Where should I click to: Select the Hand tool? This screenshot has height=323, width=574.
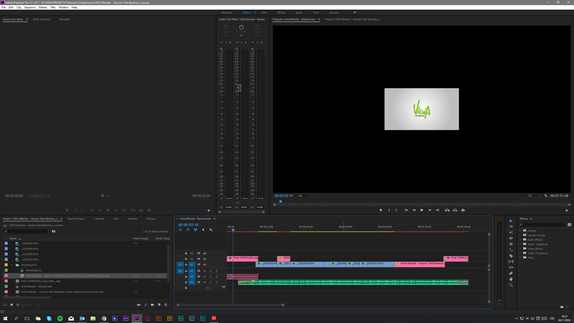coord(511,279)
